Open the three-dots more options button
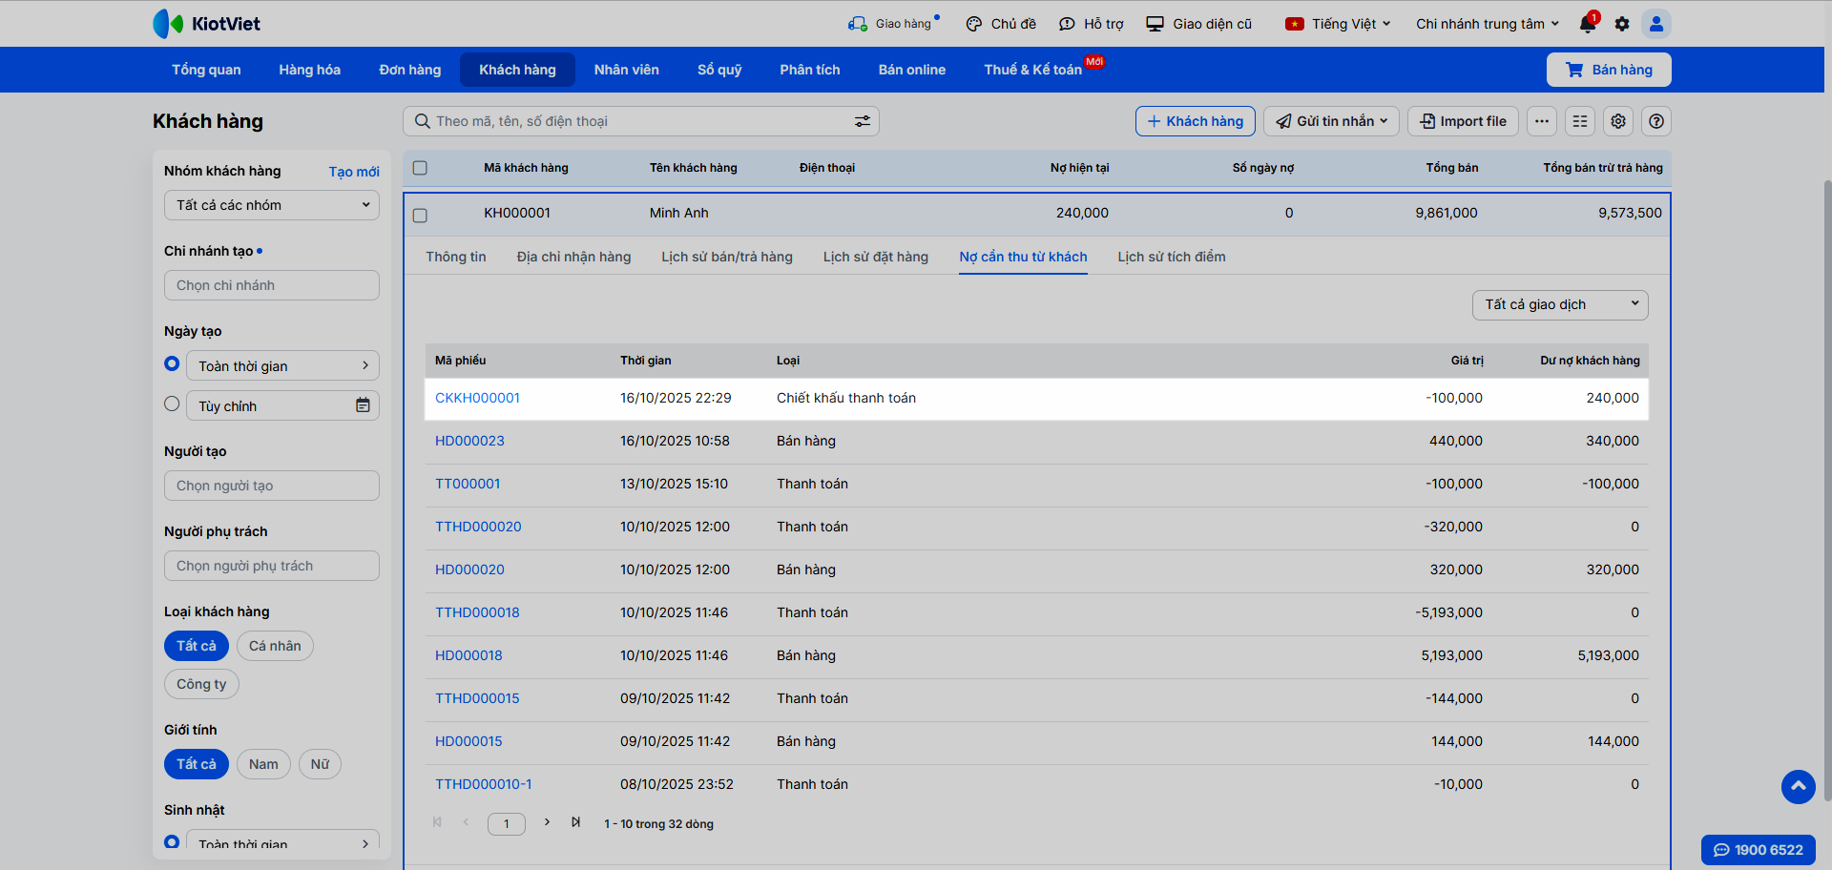 tap(1542, 121)
